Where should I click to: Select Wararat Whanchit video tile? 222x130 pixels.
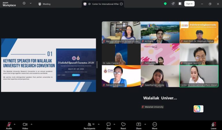point(121,32)
